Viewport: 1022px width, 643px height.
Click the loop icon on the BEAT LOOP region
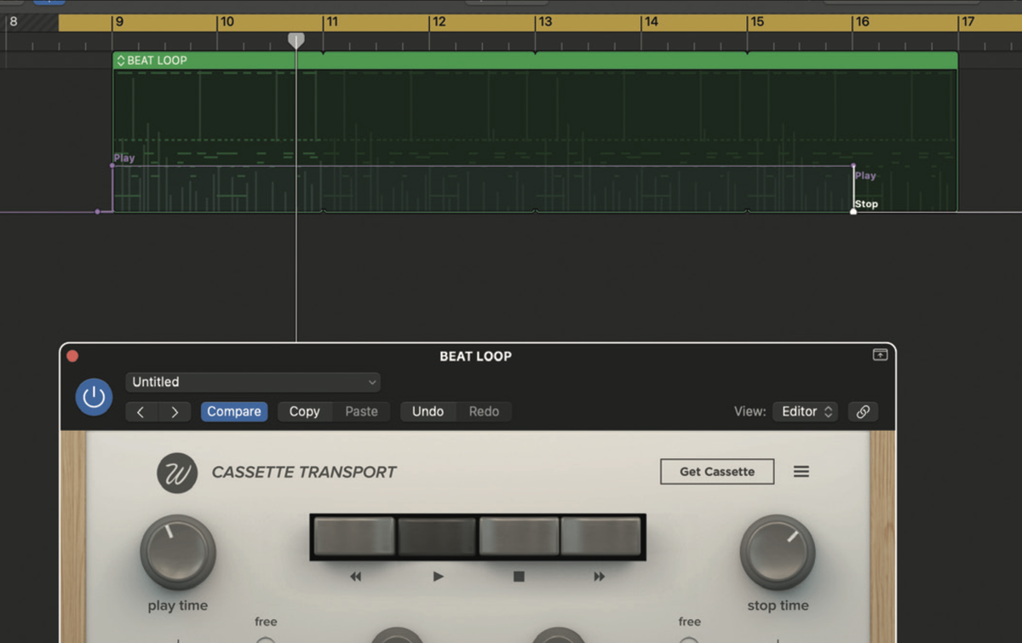pyautogui.click(x=120, y=60)
